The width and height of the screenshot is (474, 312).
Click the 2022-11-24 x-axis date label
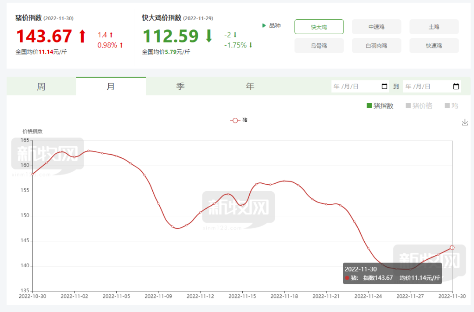tap(368, 296)
